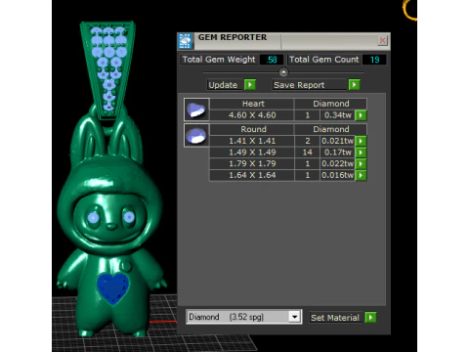Viewport: 469px width, 352px height.
Task: Click green arrow next to Set Material
Action: [x=370, y=318]
